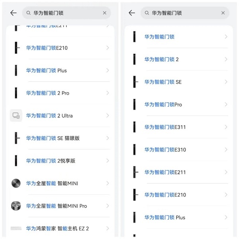Viewport: 239px width, 239px height.
Task: Click the 华为智能门锁 2 Pro lock thumbnail
Action: [x=16, y=93]
